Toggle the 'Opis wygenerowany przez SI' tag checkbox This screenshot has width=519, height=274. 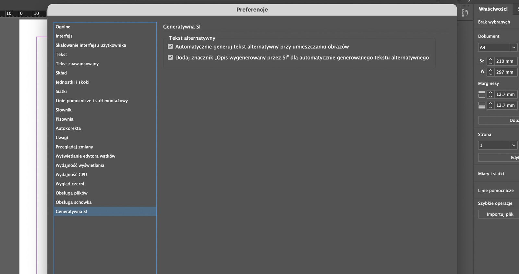click(x=170, y=58)
